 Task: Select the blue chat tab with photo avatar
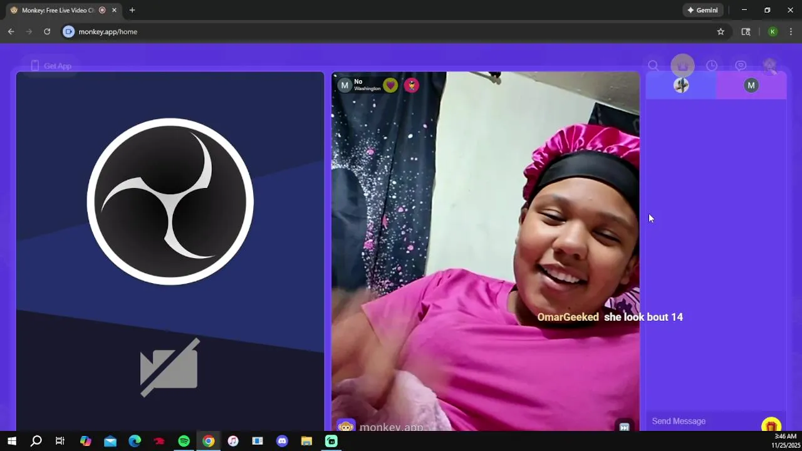click(x=681, y=85)
